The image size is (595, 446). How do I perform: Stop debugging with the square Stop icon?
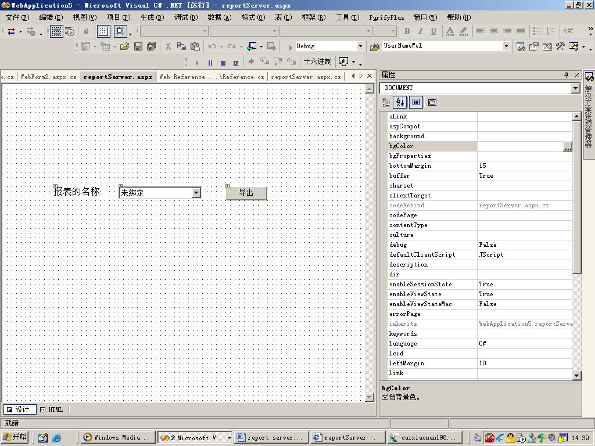(x=223, y=63)
